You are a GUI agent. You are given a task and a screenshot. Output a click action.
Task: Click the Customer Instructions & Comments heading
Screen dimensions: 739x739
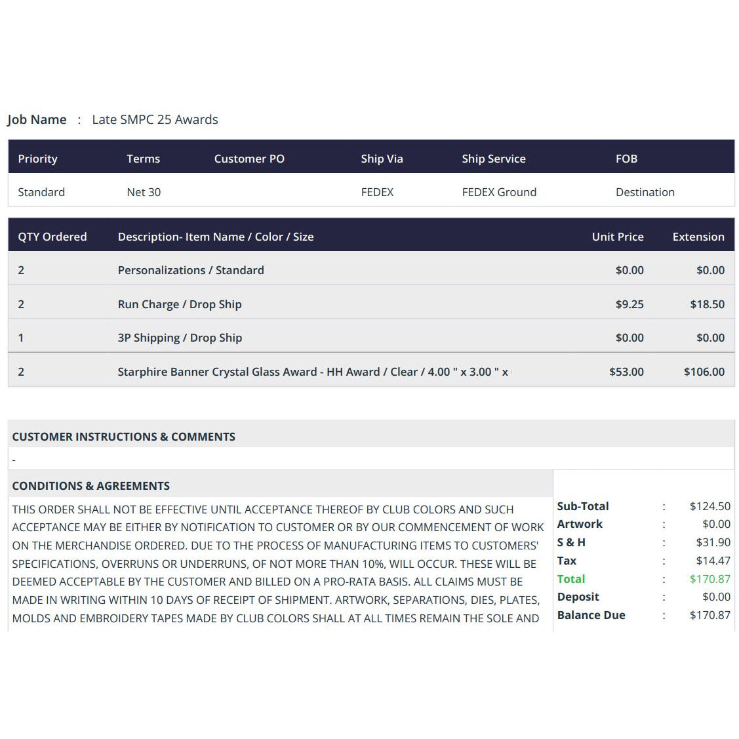(x=123, y=437)
